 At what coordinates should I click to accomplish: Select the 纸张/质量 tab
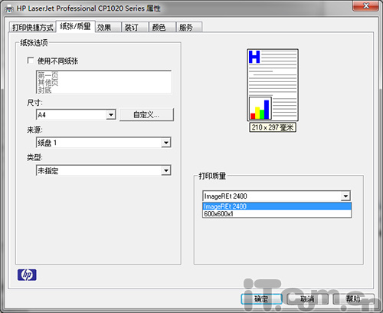pos(75,26)
